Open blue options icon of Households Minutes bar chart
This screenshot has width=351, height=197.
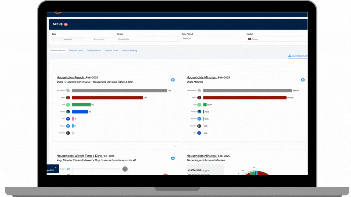303,80
